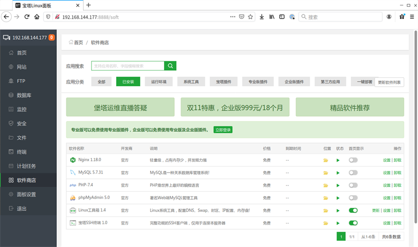Select the 专业版插件 category tab
Screen dimensions: 418x247
[258, 81]
